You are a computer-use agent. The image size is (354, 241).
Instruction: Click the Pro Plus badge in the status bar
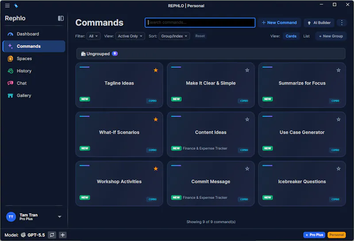click(x=314, y=235)
